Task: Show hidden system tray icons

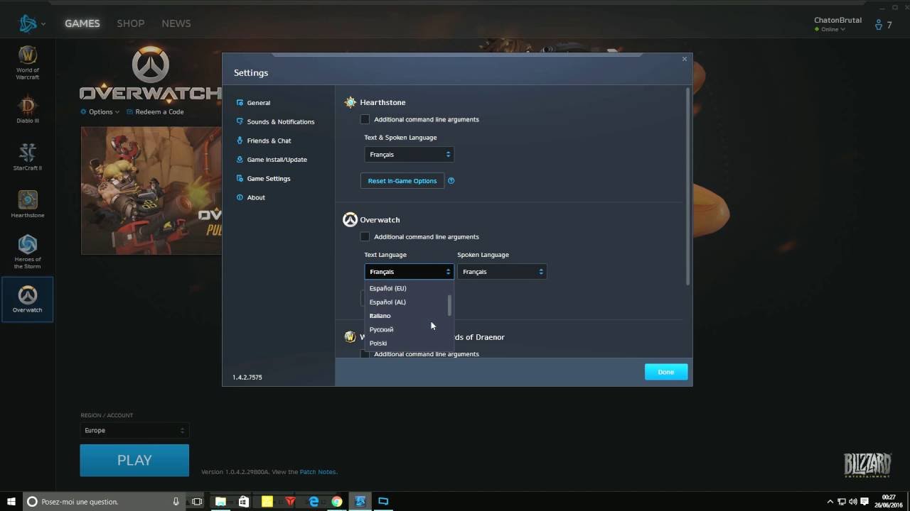Action: pos(830,502)
